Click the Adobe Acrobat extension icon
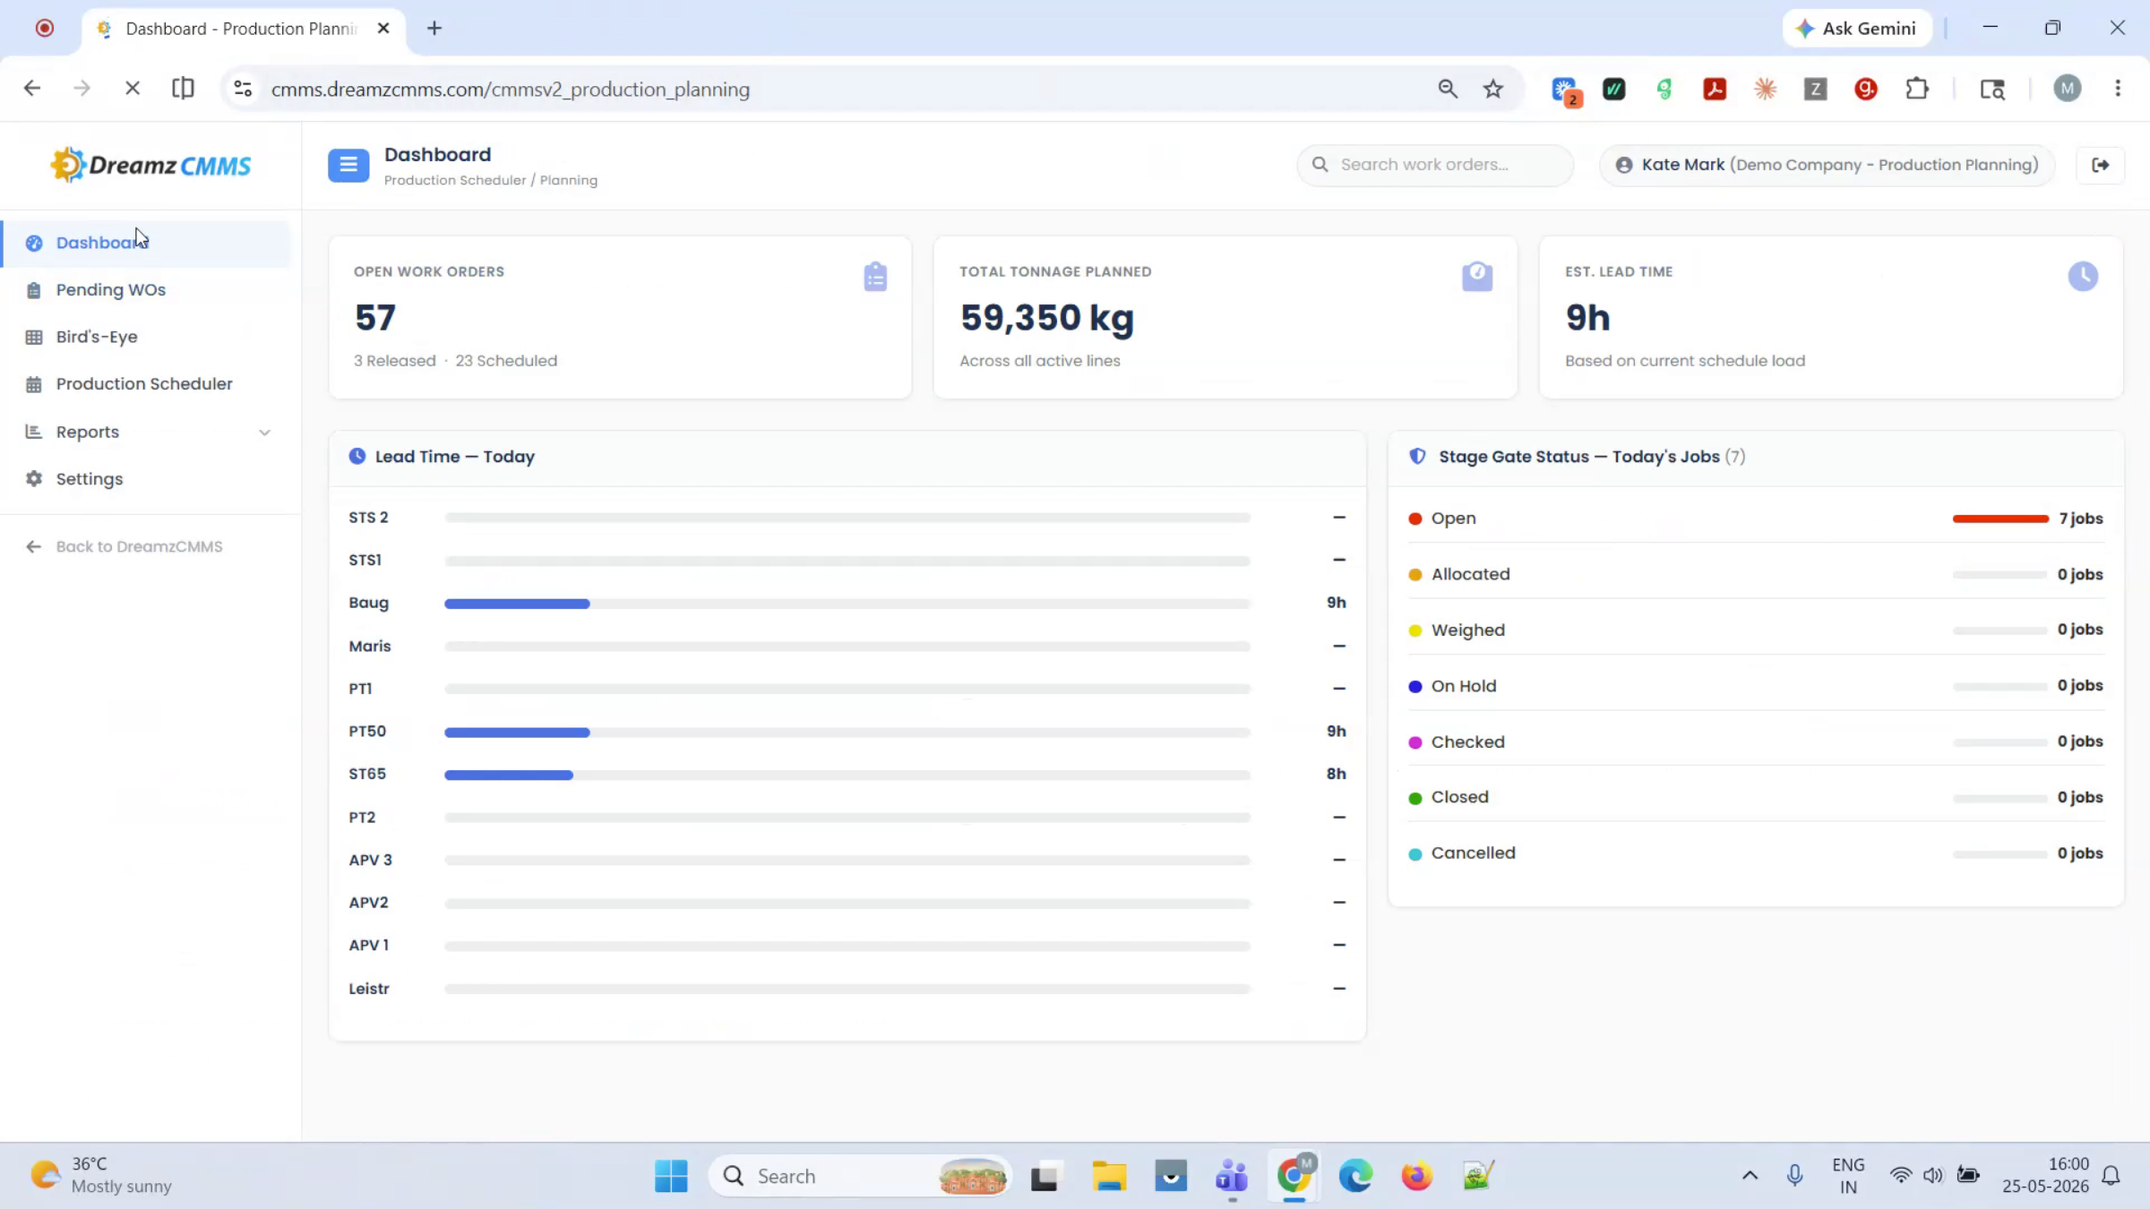 [x=1715, y=89]
